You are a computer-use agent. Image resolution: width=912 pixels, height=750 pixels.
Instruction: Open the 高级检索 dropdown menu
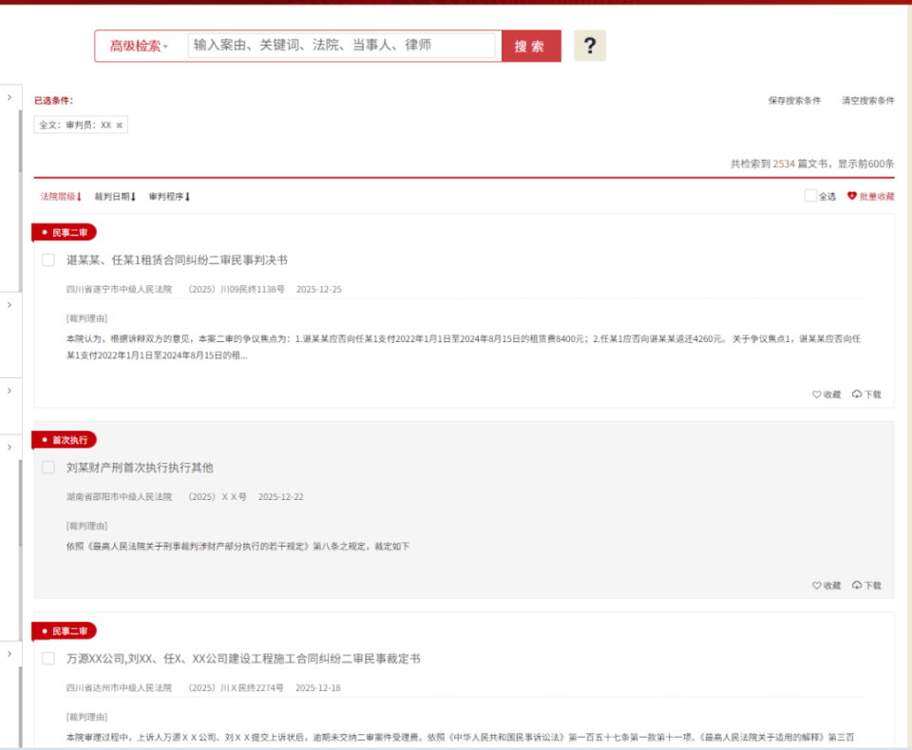click(135, 45)
